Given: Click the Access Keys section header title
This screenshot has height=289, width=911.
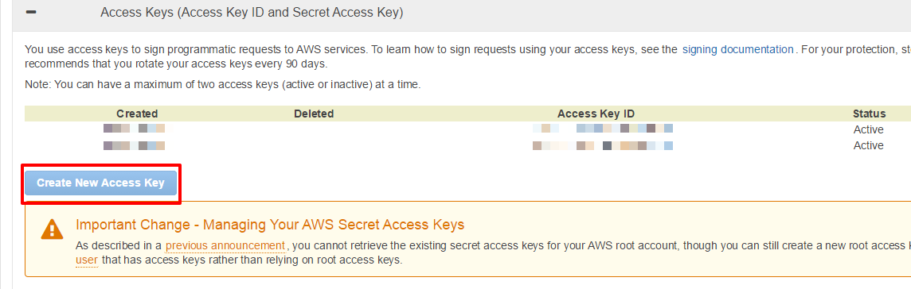Looking at the screenshot, I should (x=252, y=12).
